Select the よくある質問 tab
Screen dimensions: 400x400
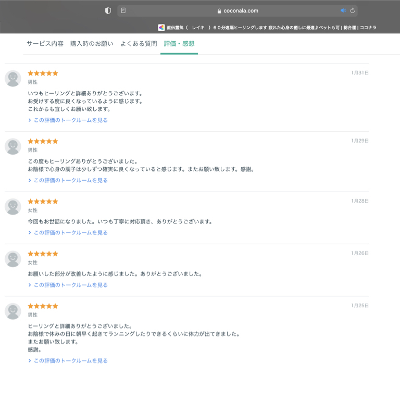click(x=139, y=44)
